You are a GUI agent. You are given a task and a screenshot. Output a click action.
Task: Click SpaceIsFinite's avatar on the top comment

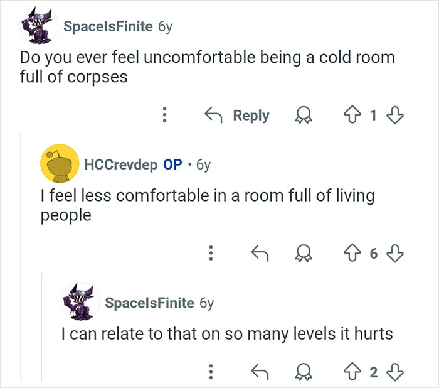(x=36, y=27)
